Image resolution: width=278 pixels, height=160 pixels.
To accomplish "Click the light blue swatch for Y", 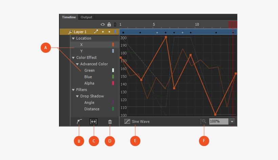I will click(x=113, y=51).
